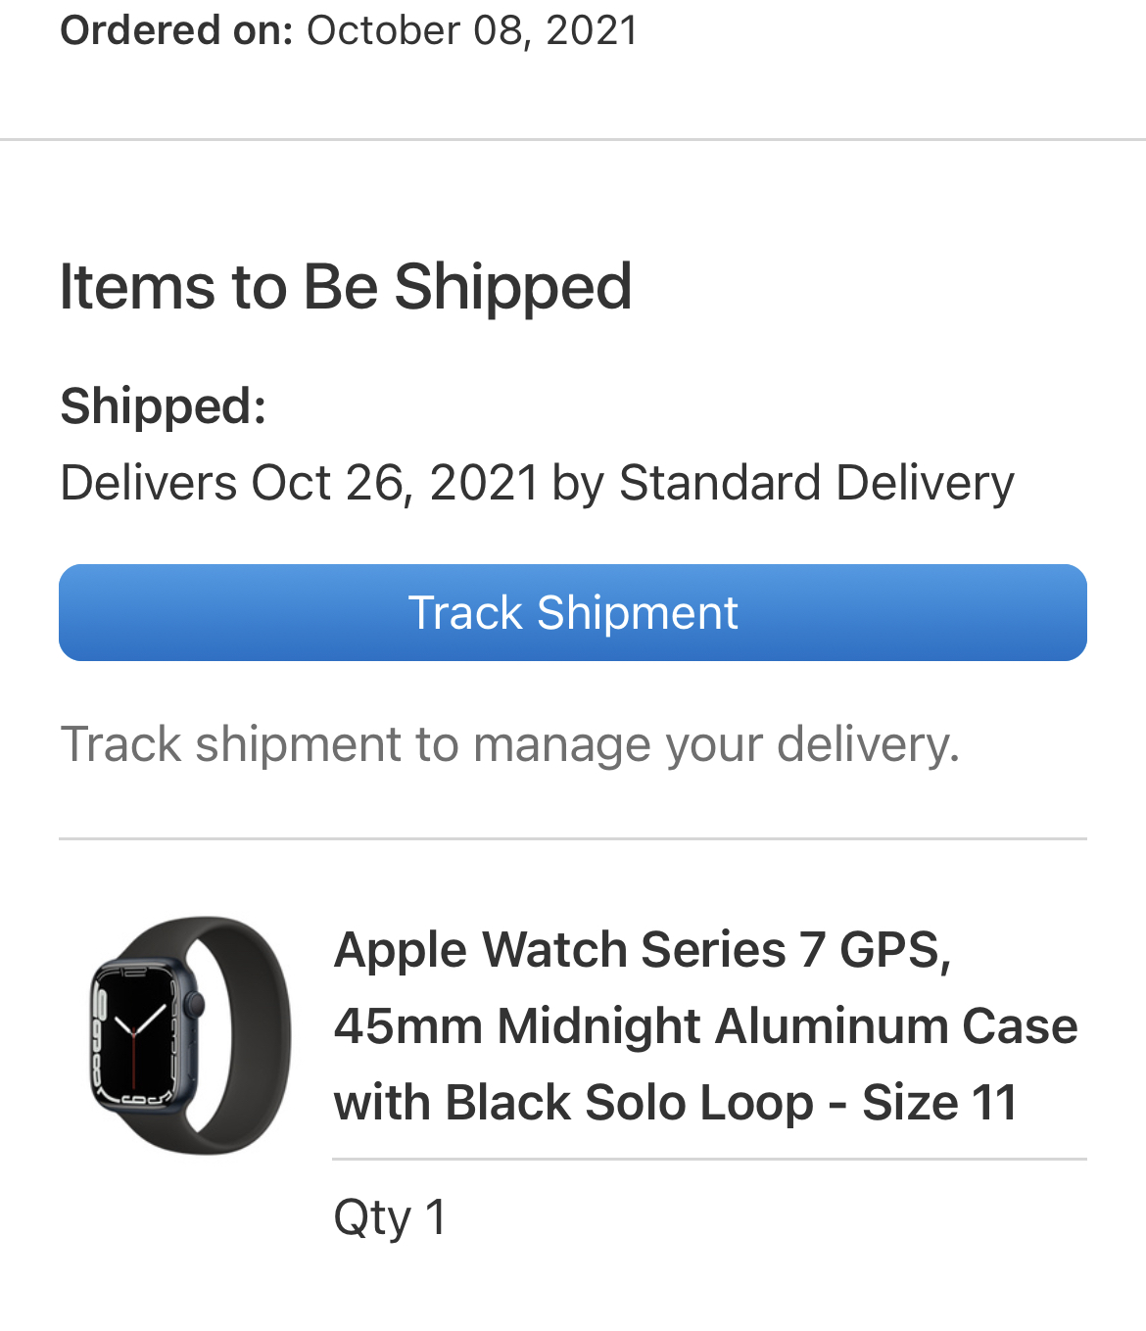1146x1331 pixels.
Task: Click "with Black Solo Loop" text
Action: click(x=574, y=1103)
